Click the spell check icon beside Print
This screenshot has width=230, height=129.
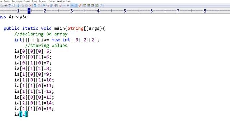[x=10, y=6]
